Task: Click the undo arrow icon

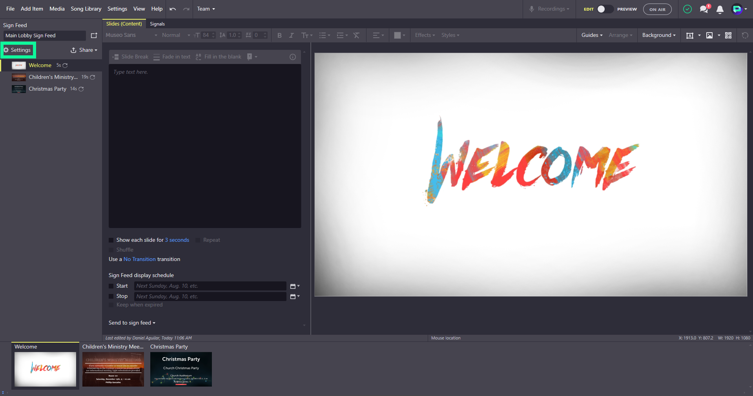Action: 173,9
